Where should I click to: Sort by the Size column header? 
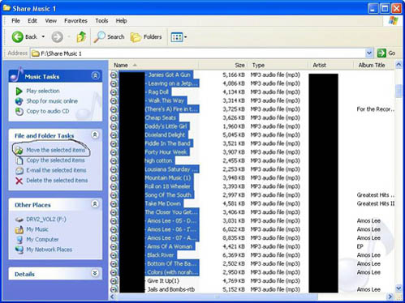tap(223, 65)
